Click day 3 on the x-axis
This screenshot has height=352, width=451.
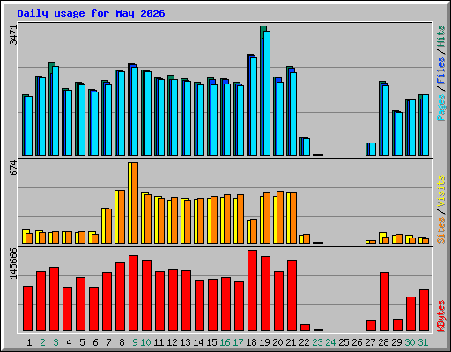click(55, 342)
